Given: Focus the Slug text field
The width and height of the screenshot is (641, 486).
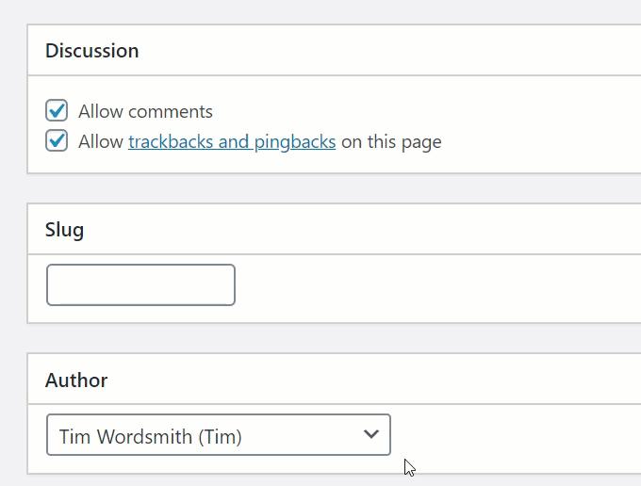Looking at the screenshot, I should point(140,284).
